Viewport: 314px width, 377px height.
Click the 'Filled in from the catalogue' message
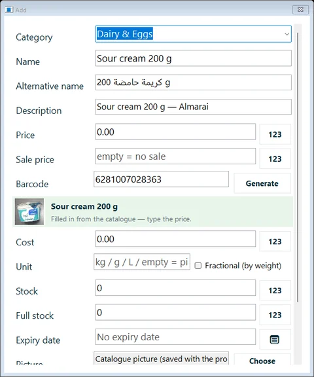(121, 219)
